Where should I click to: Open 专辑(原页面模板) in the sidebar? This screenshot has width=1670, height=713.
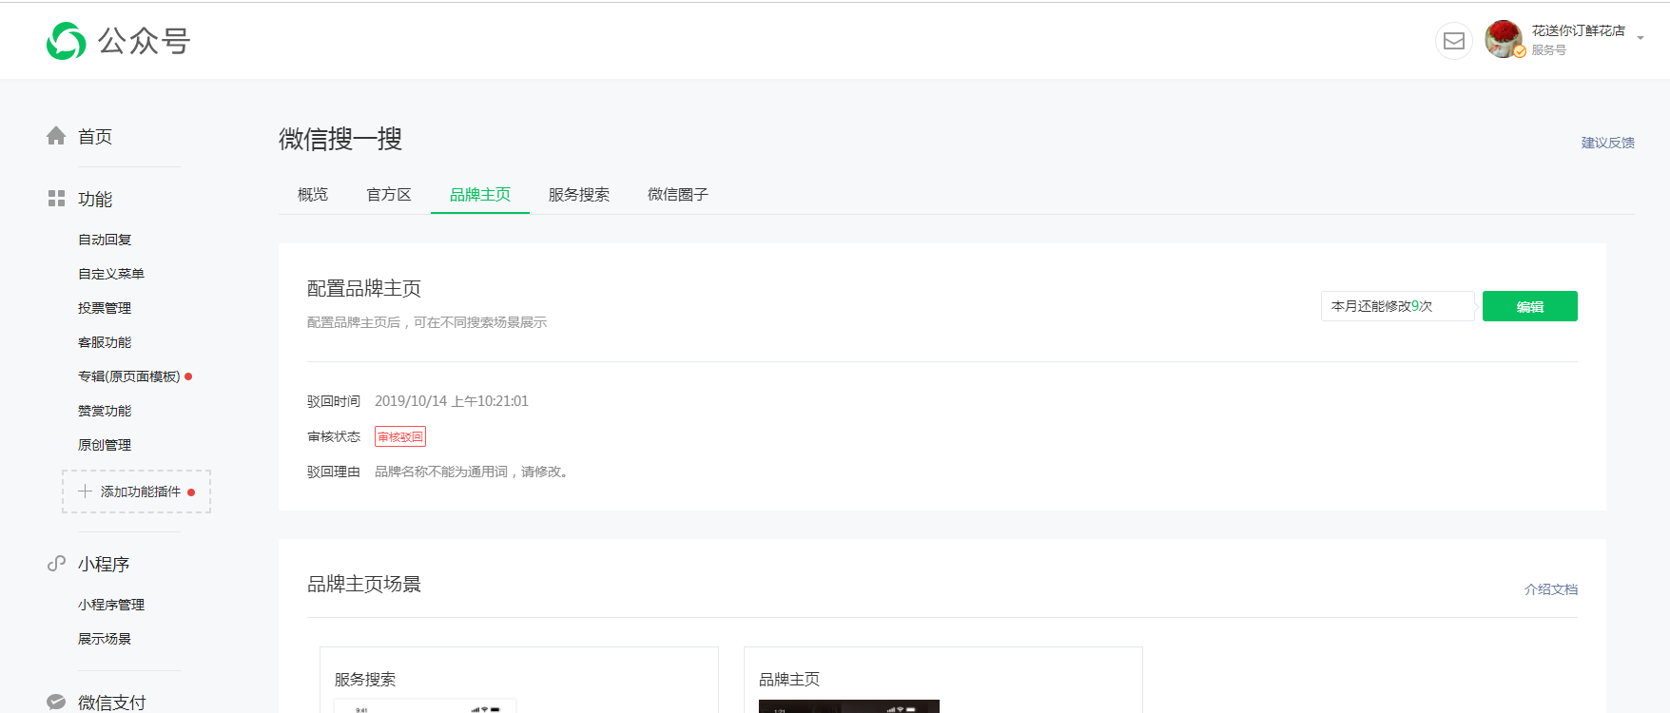(129, 376)
